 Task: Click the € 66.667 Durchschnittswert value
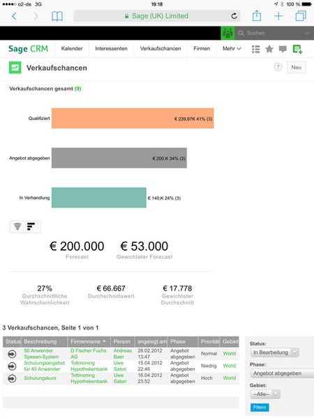pos(111,288)
